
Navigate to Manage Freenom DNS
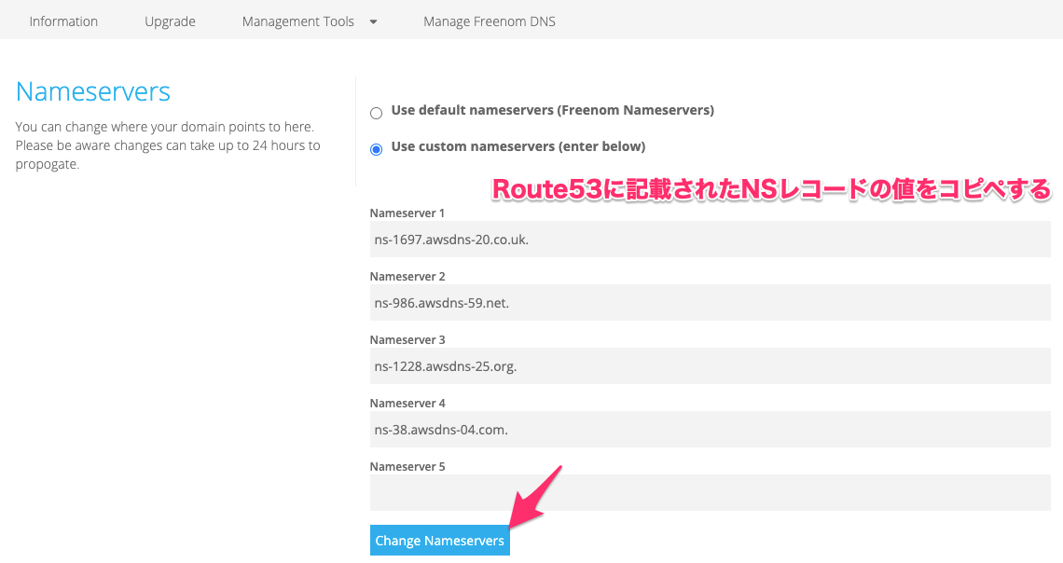coord(489,21)
